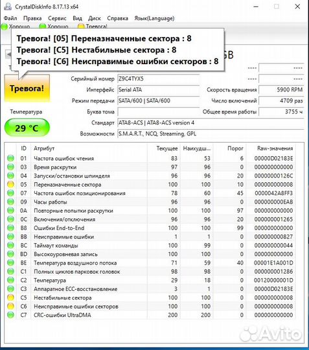The image size is (309, 350).
Task: Click raw value 00000D02183E of attribute 01
Action: click(273, 159)
